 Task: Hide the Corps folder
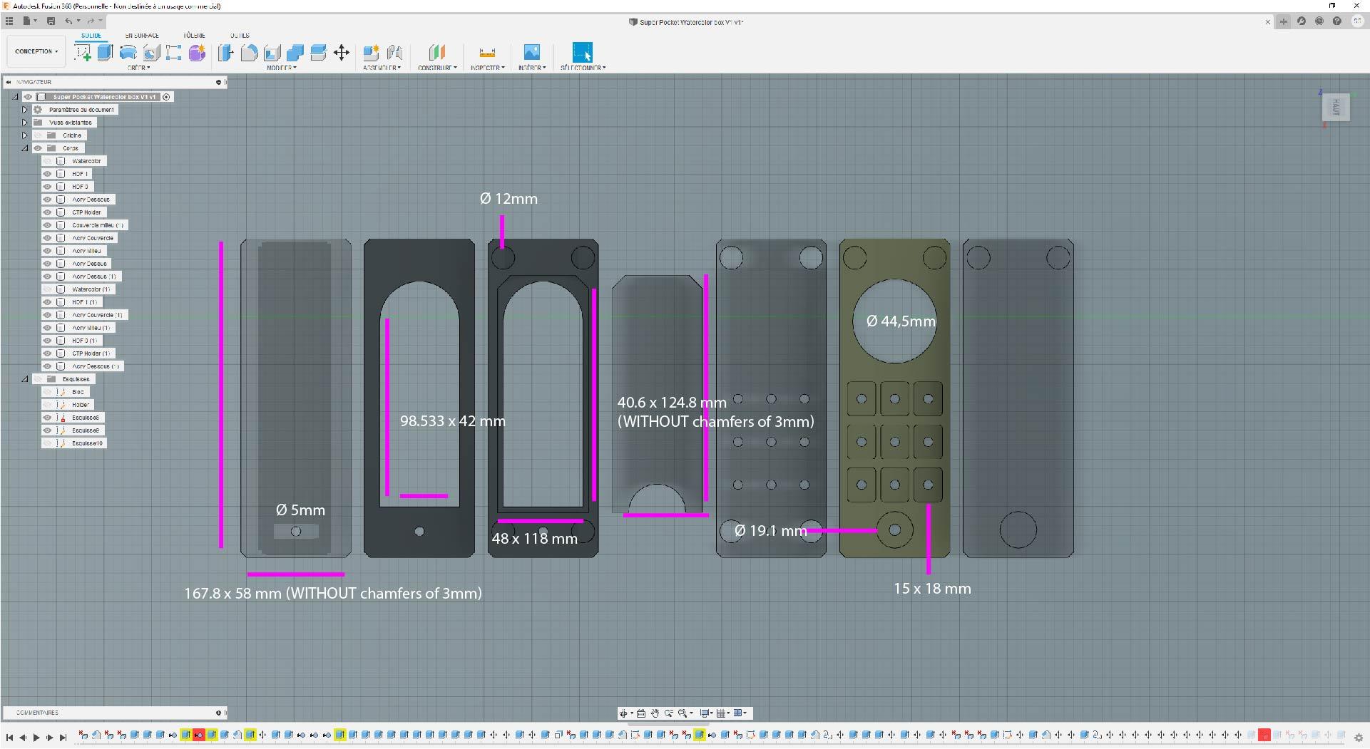[38, 148]
